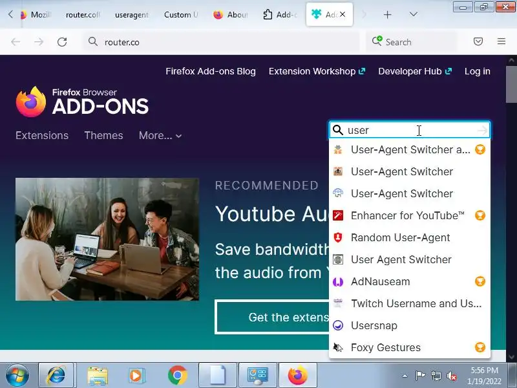Click the Action Center flag tray icon
The width and height of the screenshot is (517, 388).
[420, 376]
